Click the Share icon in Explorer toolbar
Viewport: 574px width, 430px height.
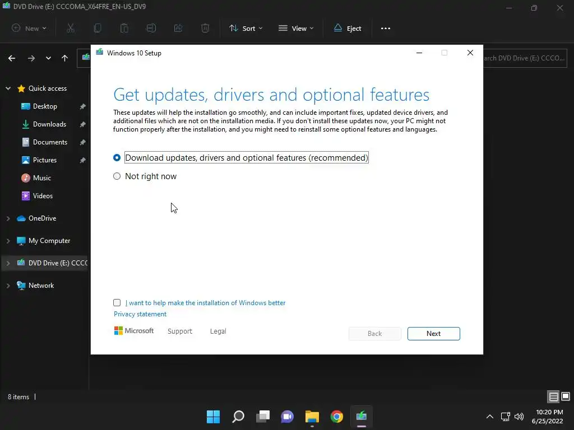pyautogui.click(x=178, y=28)
